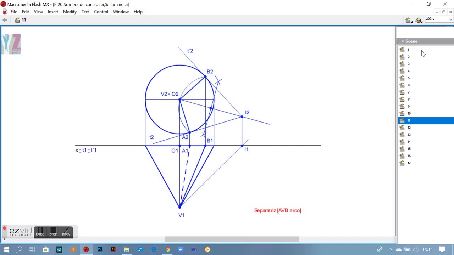Open the View menu
Viewport: 454px width, 255px height.
point(38,12)
